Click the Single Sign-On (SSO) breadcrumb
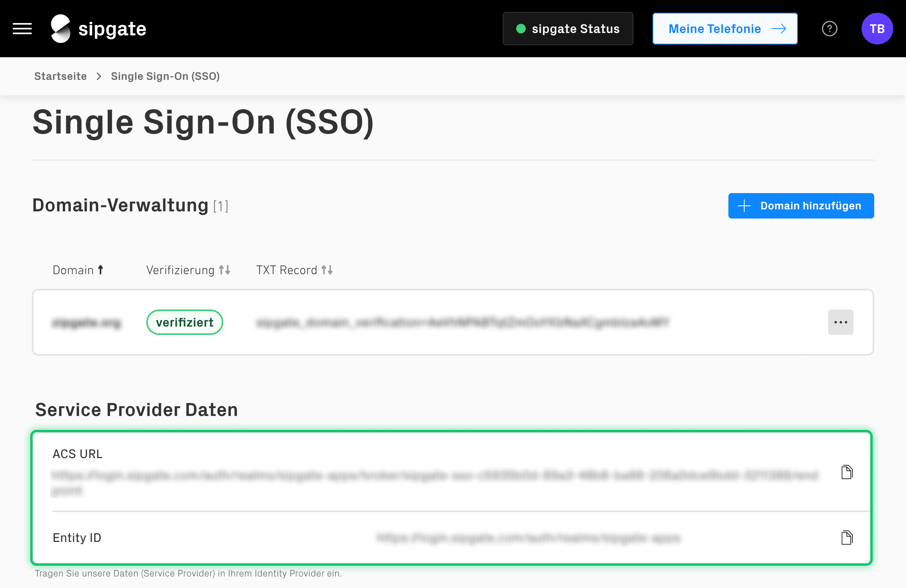The height and width of the screenshot is (588, 906). [x=165, y=76]
